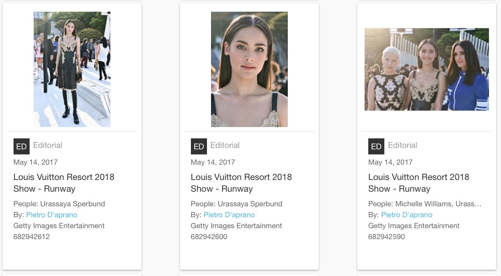The width and height of the screenshot is (501, 276).
Task: Click the Editorial label on card 682942590
Action: pyautogui.click(x=403, y=145)
